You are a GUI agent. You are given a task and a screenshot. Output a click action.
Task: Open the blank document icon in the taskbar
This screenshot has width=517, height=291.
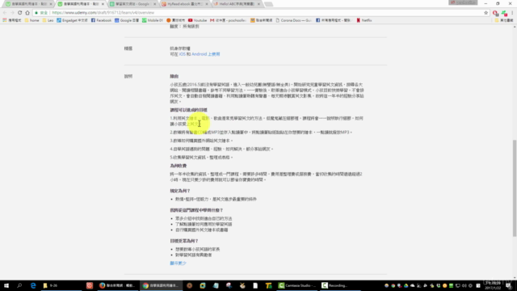pyautogui.click(x=255, y=285)
